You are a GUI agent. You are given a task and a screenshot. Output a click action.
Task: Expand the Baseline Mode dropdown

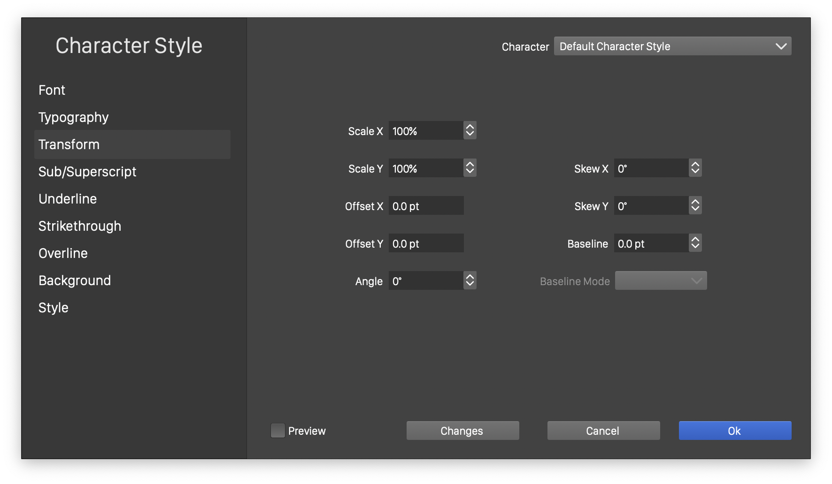pos(661,281)
